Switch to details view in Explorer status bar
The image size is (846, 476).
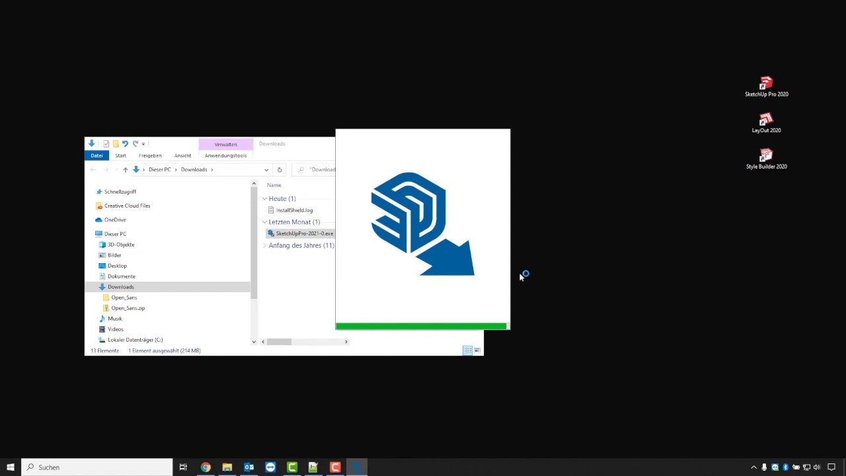tap(467, 350)
